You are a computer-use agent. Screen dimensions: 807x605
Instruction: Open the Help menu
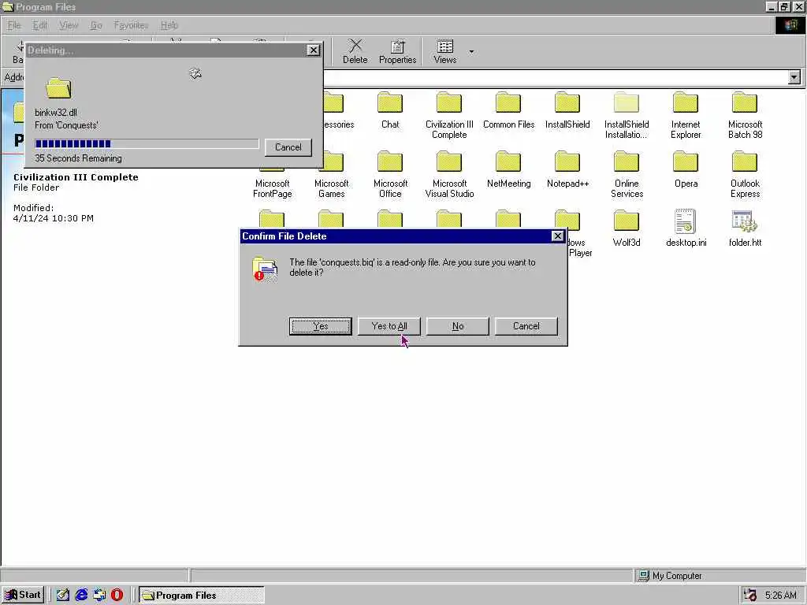[x=169, y=24]
